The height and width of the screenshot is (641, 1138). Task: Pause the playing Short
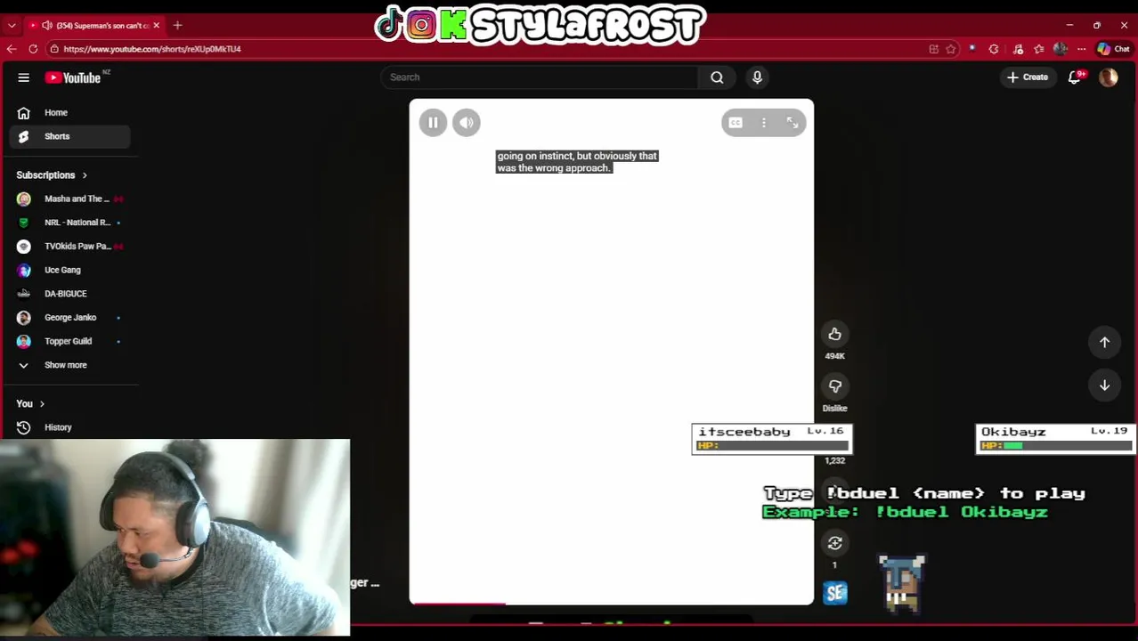pyautogui.click(x=433, y=123)
